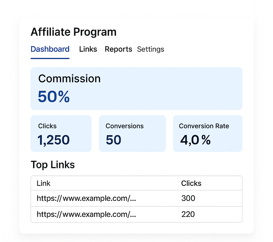This screenshot has height=242, width=273.
Task: Click the first example.com affiliate link
Action: (86, 198)
